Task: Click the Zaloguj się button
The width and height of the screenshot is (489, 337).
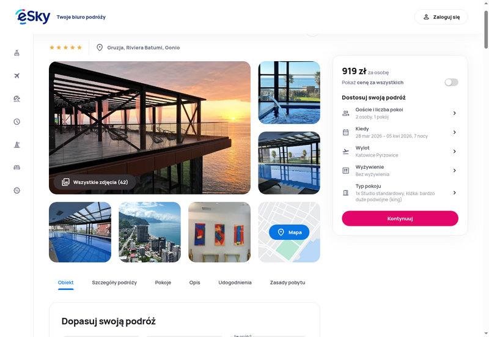Action: (441, 17)
